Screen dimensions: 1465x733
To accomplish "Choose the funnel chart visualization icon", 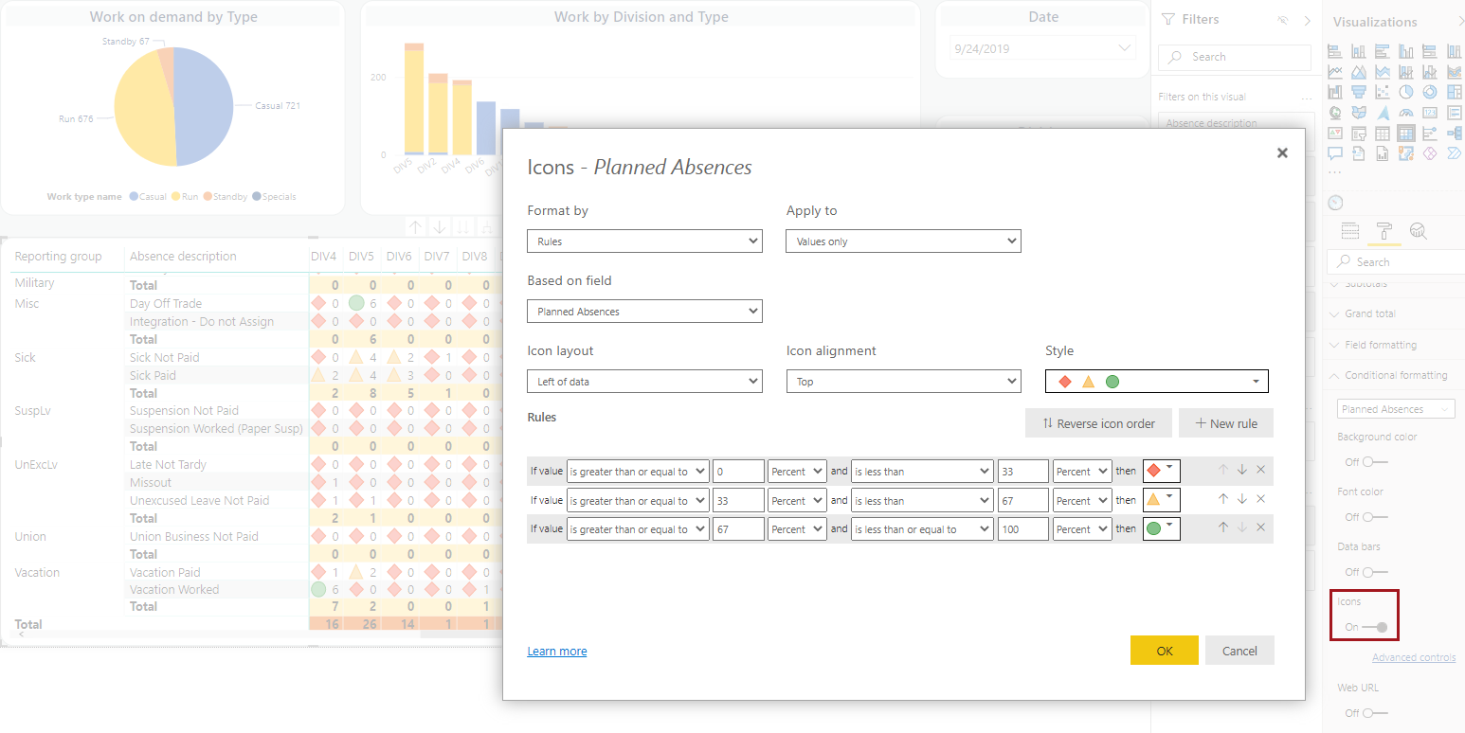I will click(1359, 92).
